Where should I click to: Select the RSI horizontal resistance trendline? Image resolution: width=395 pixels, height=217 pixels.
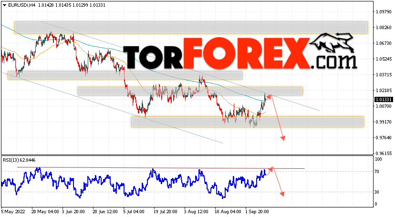[161, 168]
